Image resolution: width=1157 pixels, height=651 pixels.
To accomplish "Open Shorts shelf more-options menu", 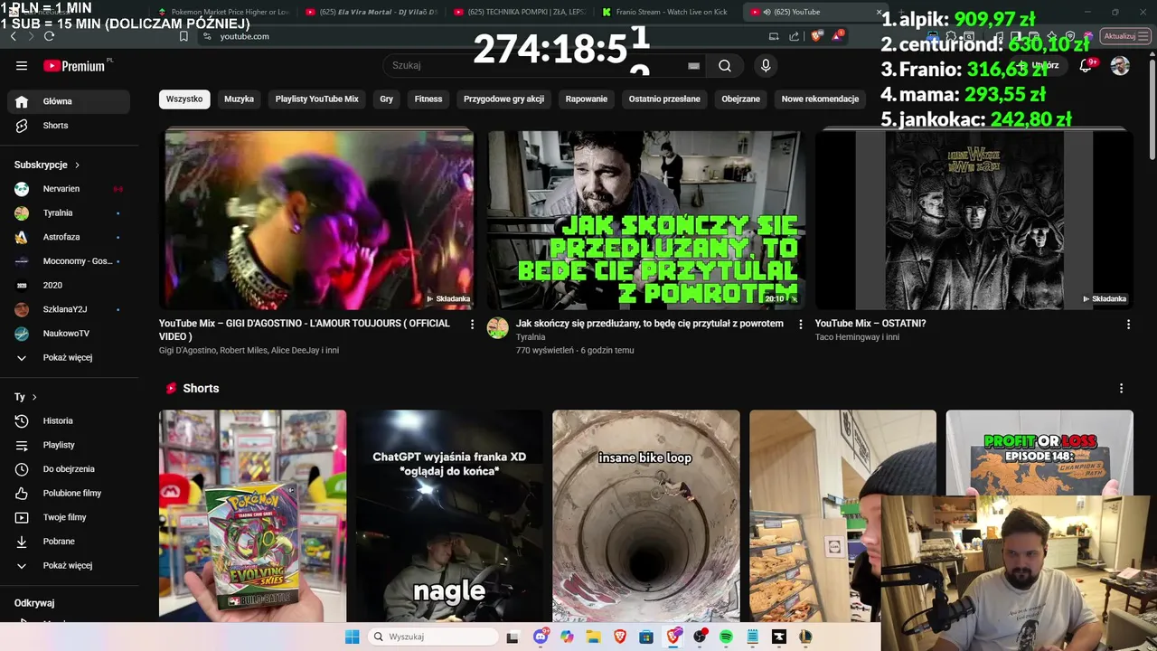I will (1121, 388).
